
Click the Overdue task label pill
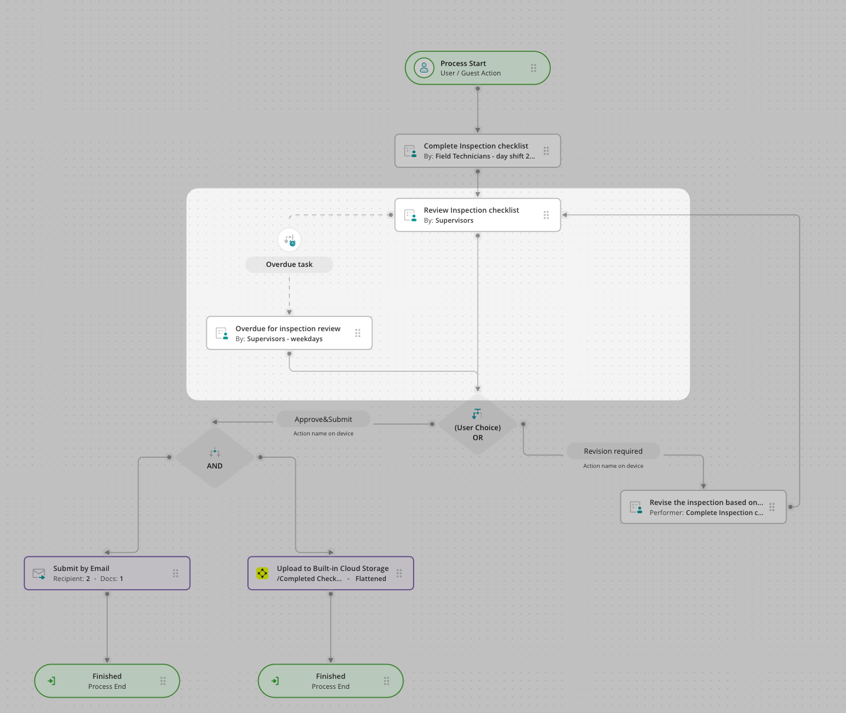point(289,265)
